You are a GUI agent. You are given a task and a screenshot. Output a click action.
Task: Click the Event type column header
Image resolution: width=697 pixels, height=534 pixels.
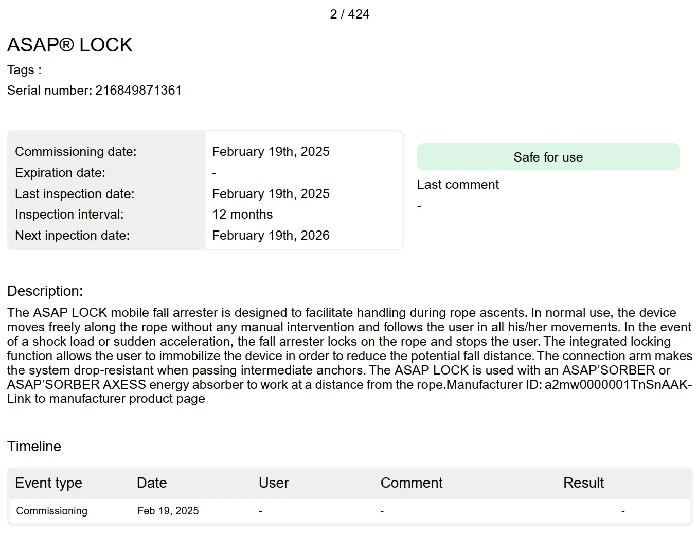coord(49,483)
